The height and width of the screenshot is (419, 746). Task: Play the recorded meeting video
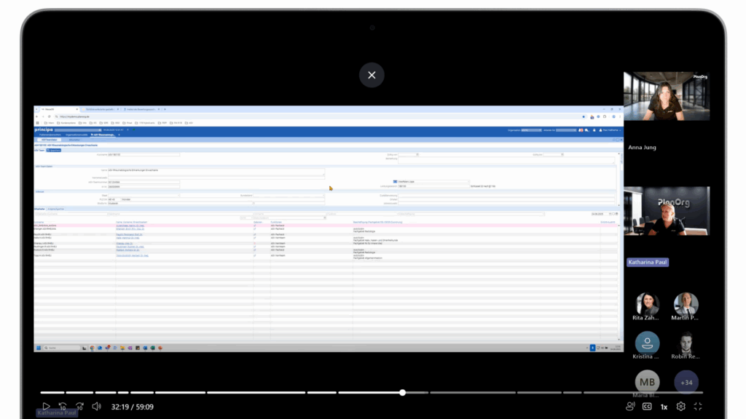46,407
